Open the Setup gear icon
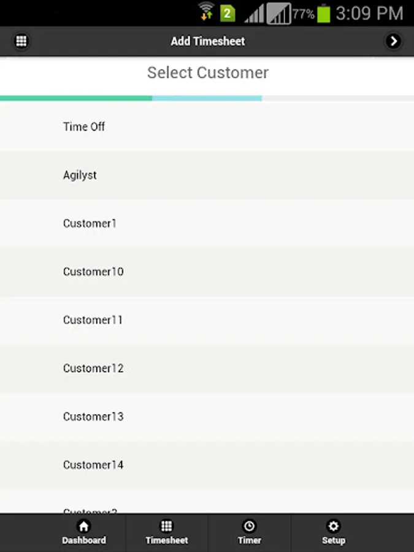 (333, 526)
